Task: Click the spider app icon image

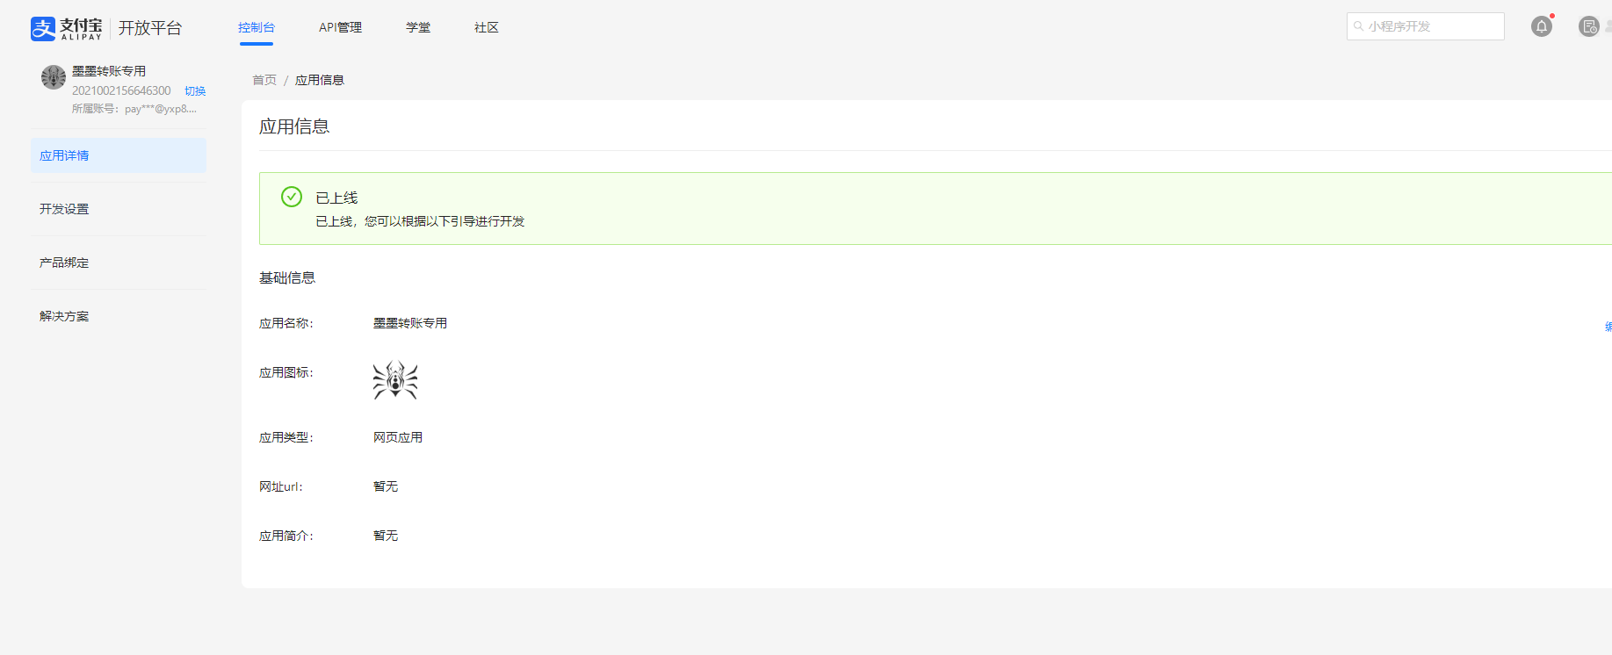Action: coord(395,380)
